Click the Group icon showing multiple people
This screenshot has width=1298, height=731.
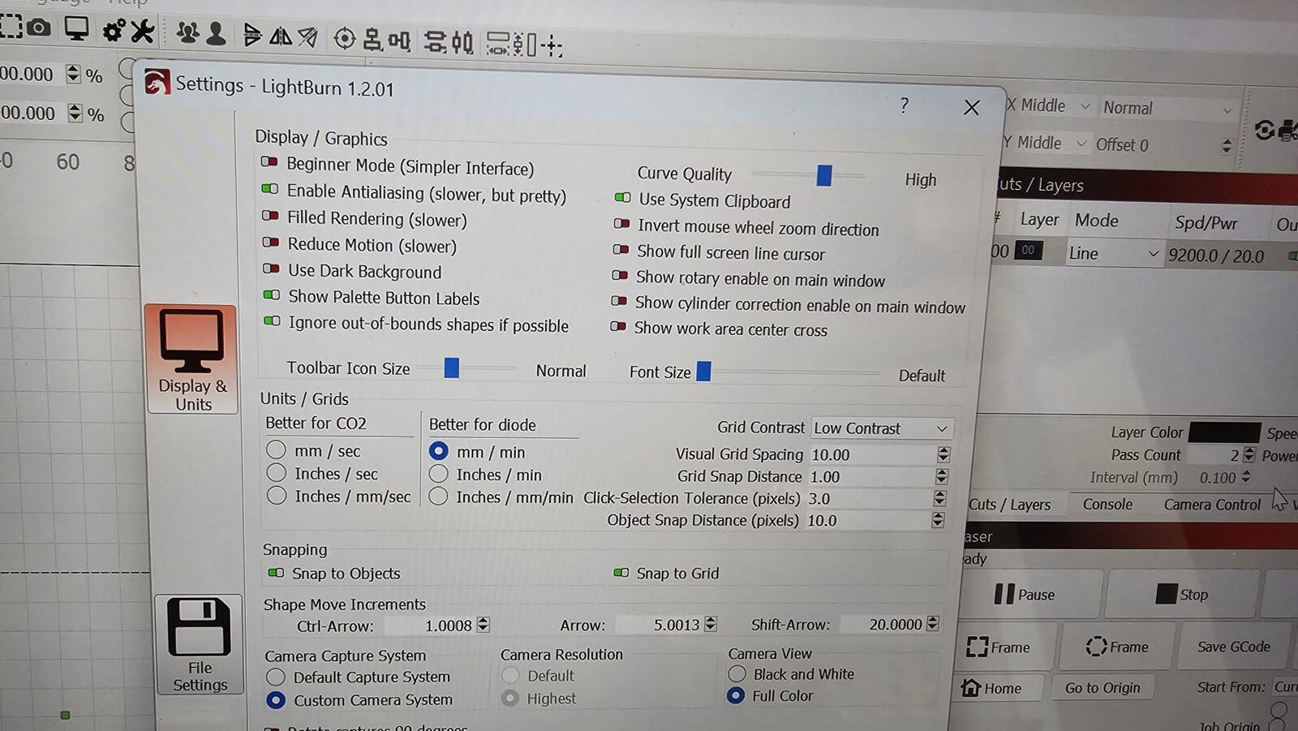(x=187, y=32)
